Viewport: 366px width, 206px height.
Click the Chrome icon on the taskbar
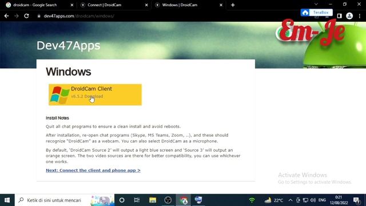[184, 200]
